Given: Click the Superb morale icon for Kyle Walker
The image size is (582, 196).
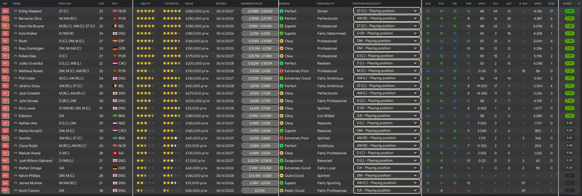Looking at the screenshot, I should coord(281,33).
